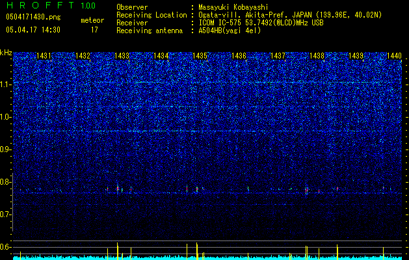Image resolution: width=409 pixels, height=260 pixels.
Task: Click time marker 1433
Action: (x=122, y=56)
